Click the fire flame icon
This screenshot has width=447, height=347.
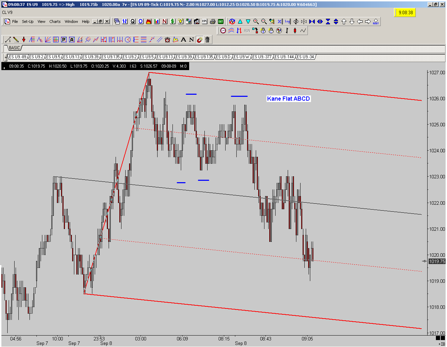click(x=149, y=22)
